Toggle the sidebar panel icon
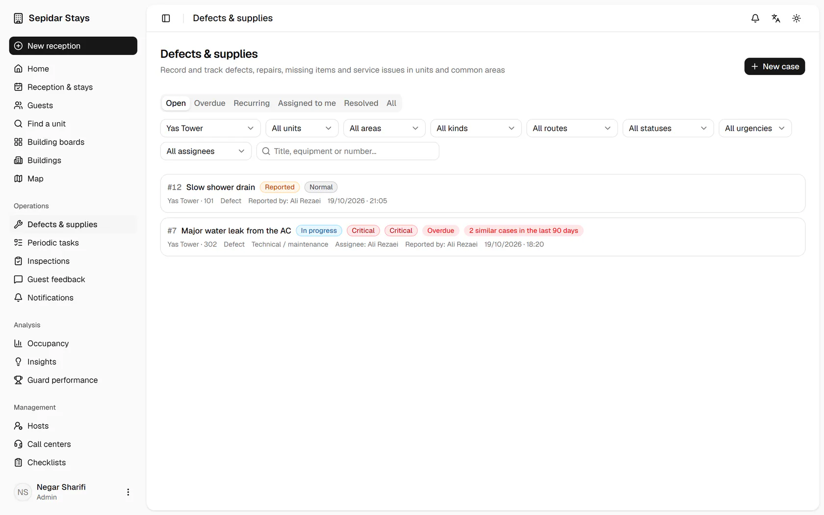 [166, 18]
